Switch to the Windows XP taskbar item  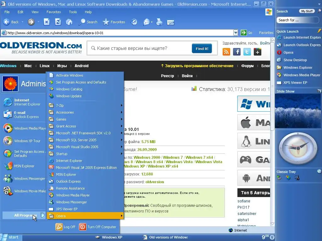109,237
